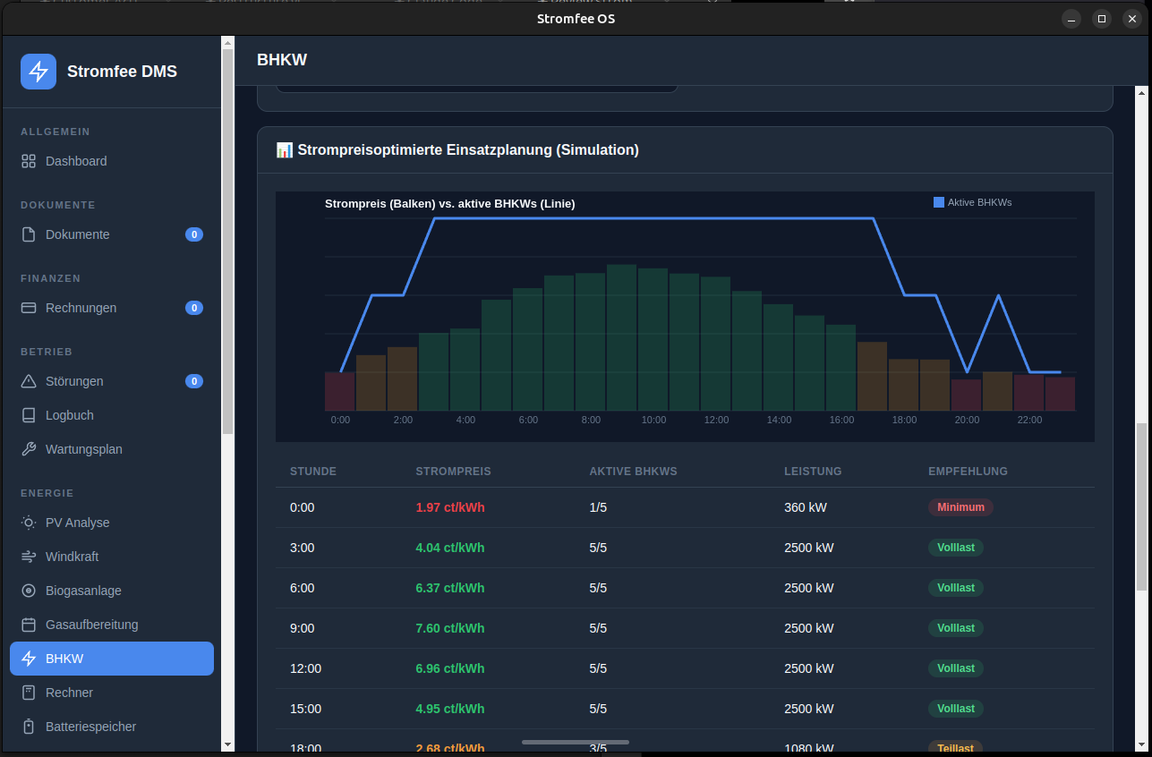
Task: Open the Logbuch book icon
Action: point(29,415)
